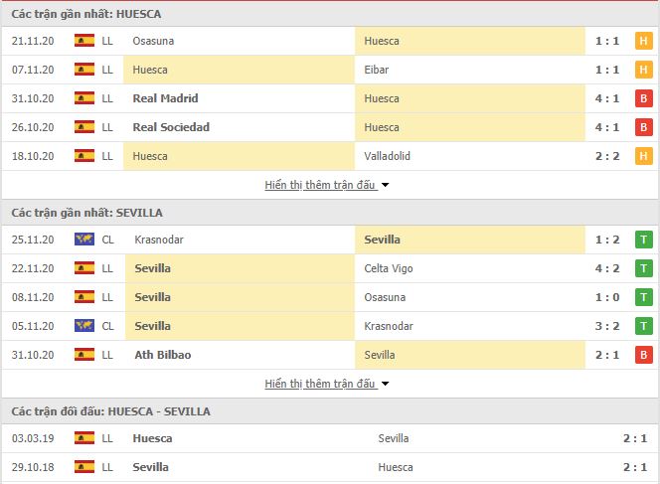The image size is (660, 484).
Task: Click the T win badge for Celta Vigo match
Action: click(643, 268)
